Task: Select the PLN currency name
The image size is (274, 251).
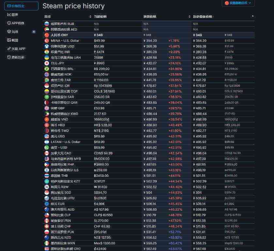Action: (x=62, y=232)
